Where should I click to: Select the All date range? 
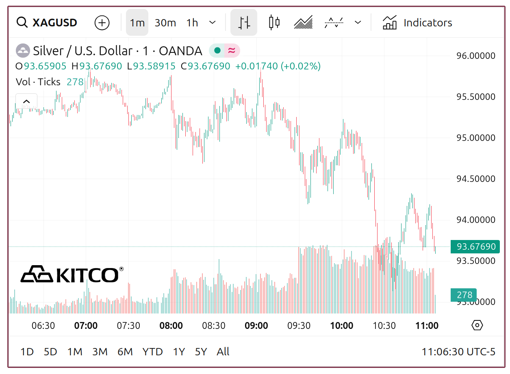(223, 352)
